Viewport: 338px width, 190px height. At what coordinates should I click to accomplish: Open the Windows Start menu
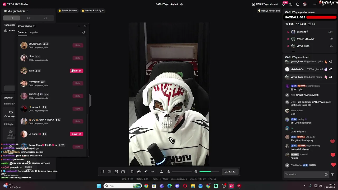tap(99, 186)
